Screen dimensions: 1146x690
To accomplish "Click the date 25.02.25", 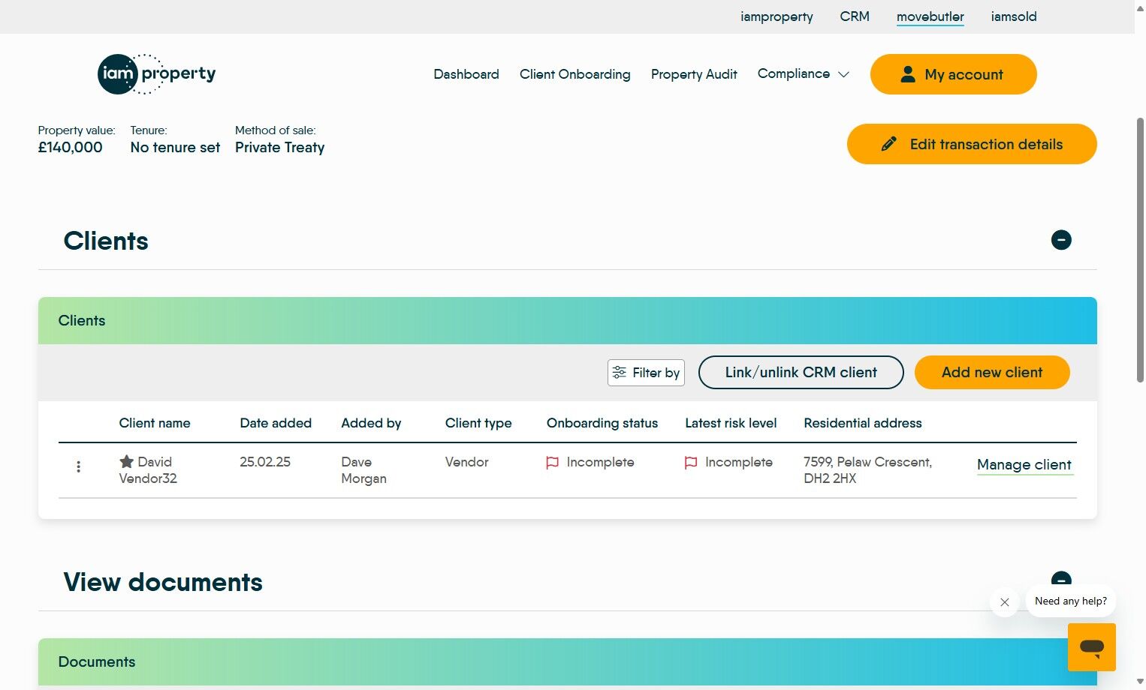I will tap(265, 462).
